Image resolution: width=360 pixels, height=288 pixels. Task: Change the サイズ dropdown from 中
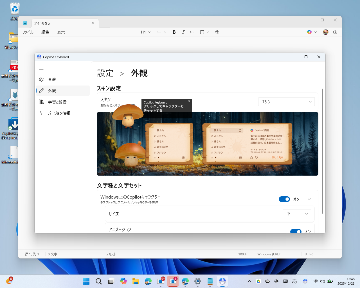point(297,214)
